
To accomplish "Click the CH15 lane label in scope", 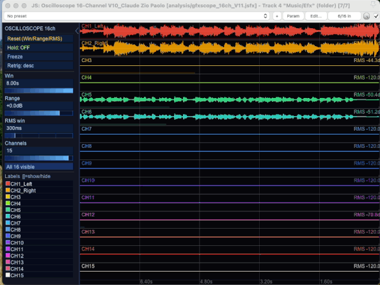I will [x=88, y=266].
